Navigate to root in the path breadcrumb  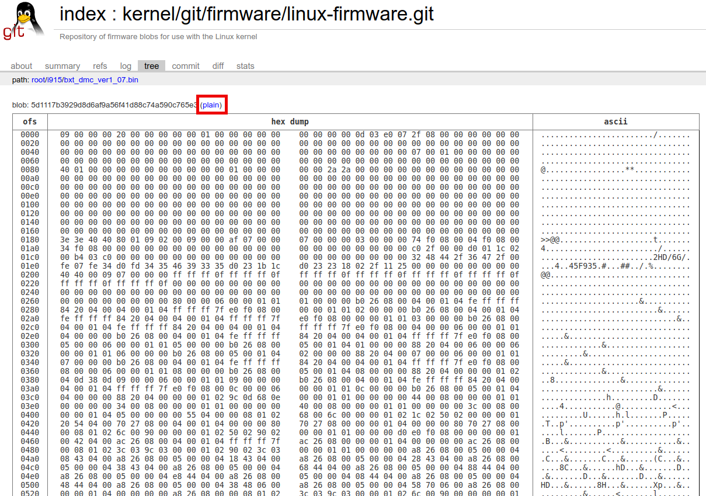39,79
